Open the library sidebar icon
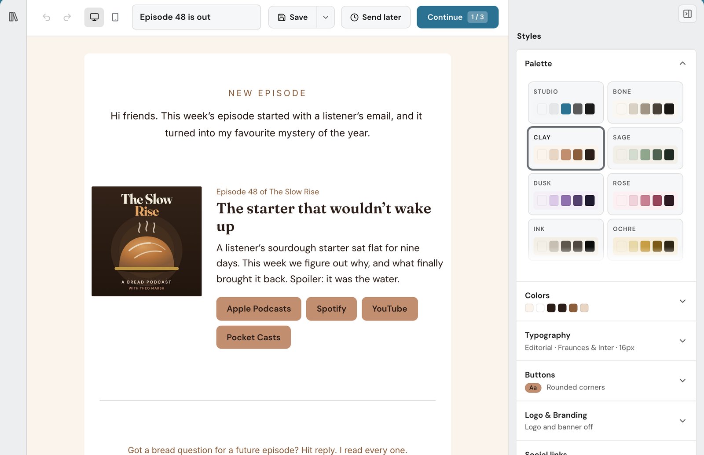 tap(13, 17)
